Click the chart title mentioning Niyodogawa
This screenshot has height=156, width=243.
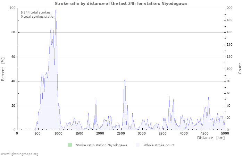(x=121, y=3)
